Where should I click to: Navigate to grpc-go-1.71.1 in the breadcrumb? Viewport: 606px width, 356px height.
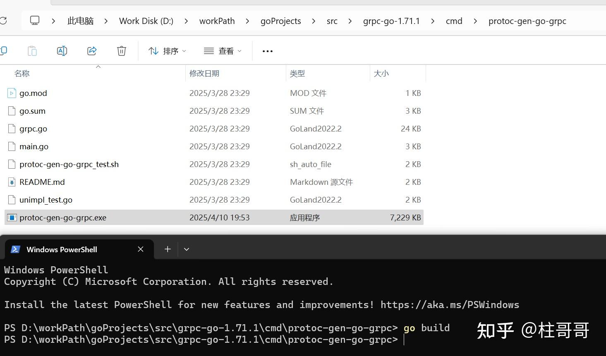coord(390,21)
